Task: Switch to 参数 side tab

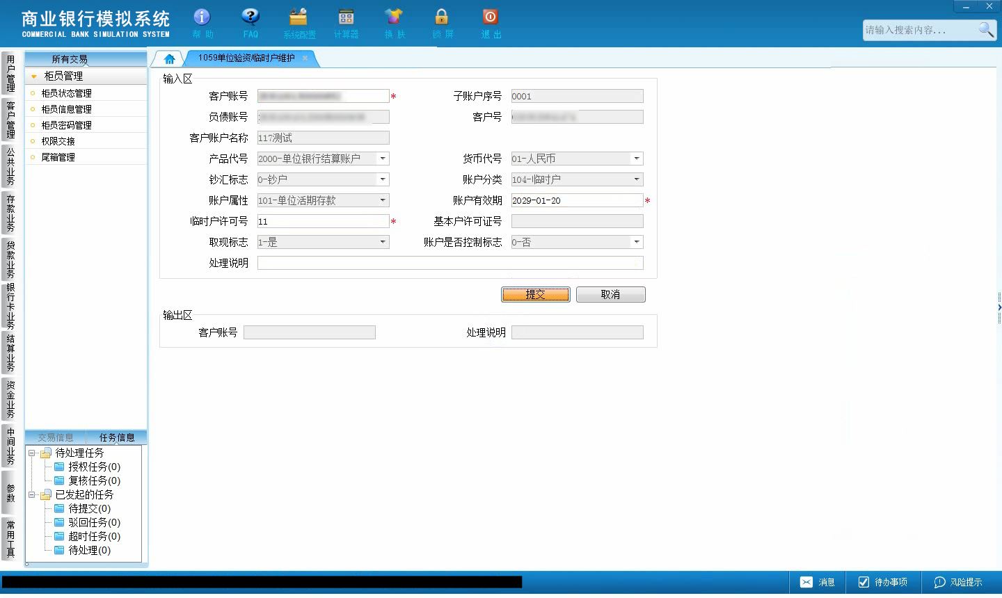Action: coord(10,493)
